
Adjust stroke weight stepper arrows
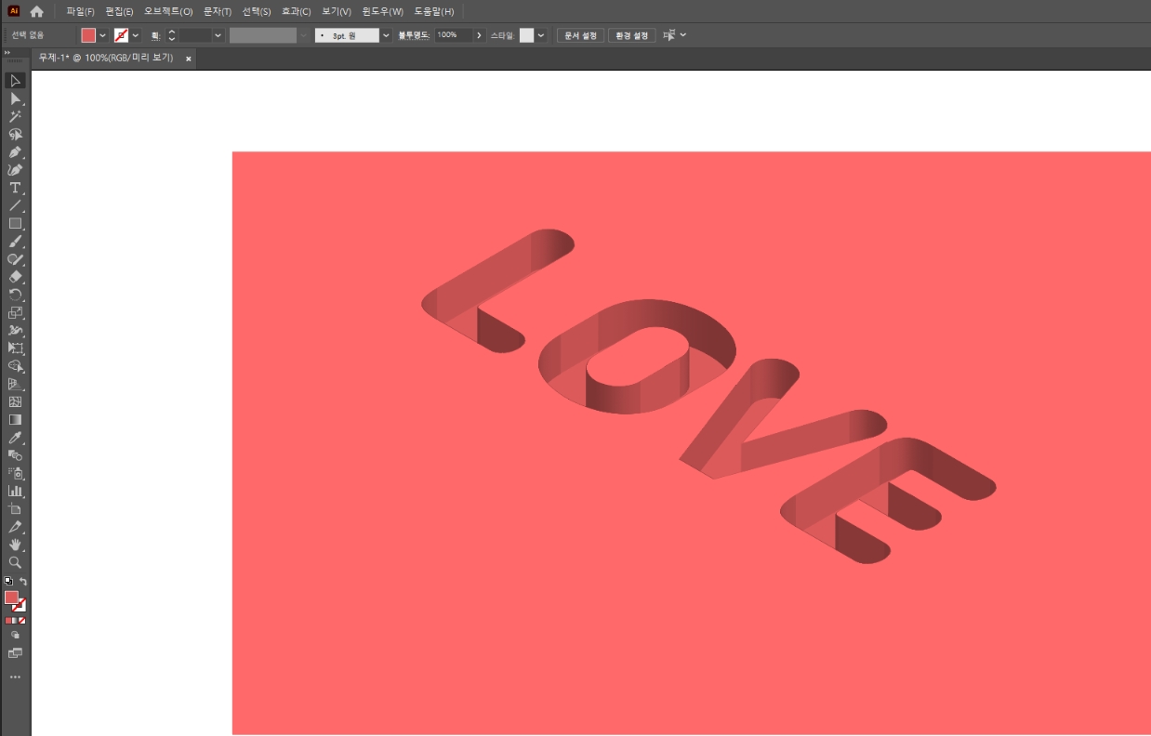coord(171,35)
